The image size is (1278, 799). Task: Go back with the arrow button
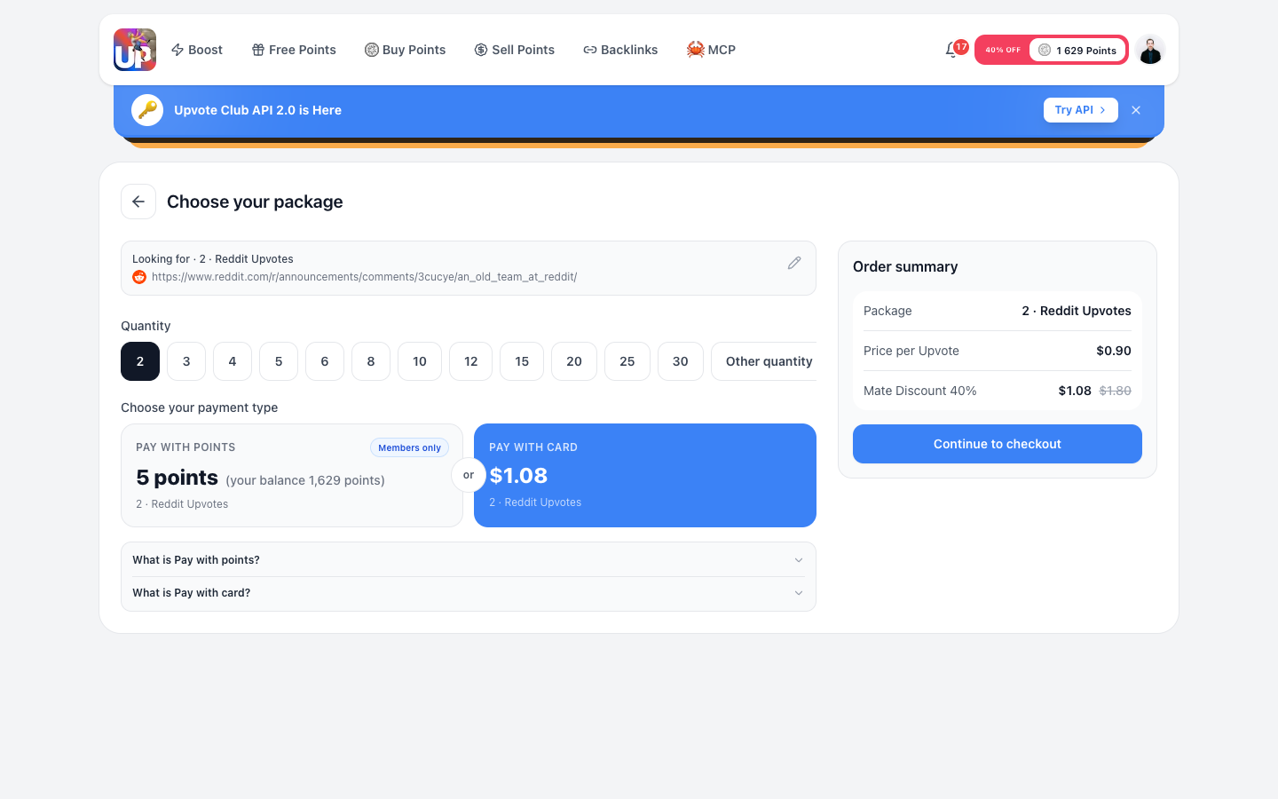tap(138, 202)
